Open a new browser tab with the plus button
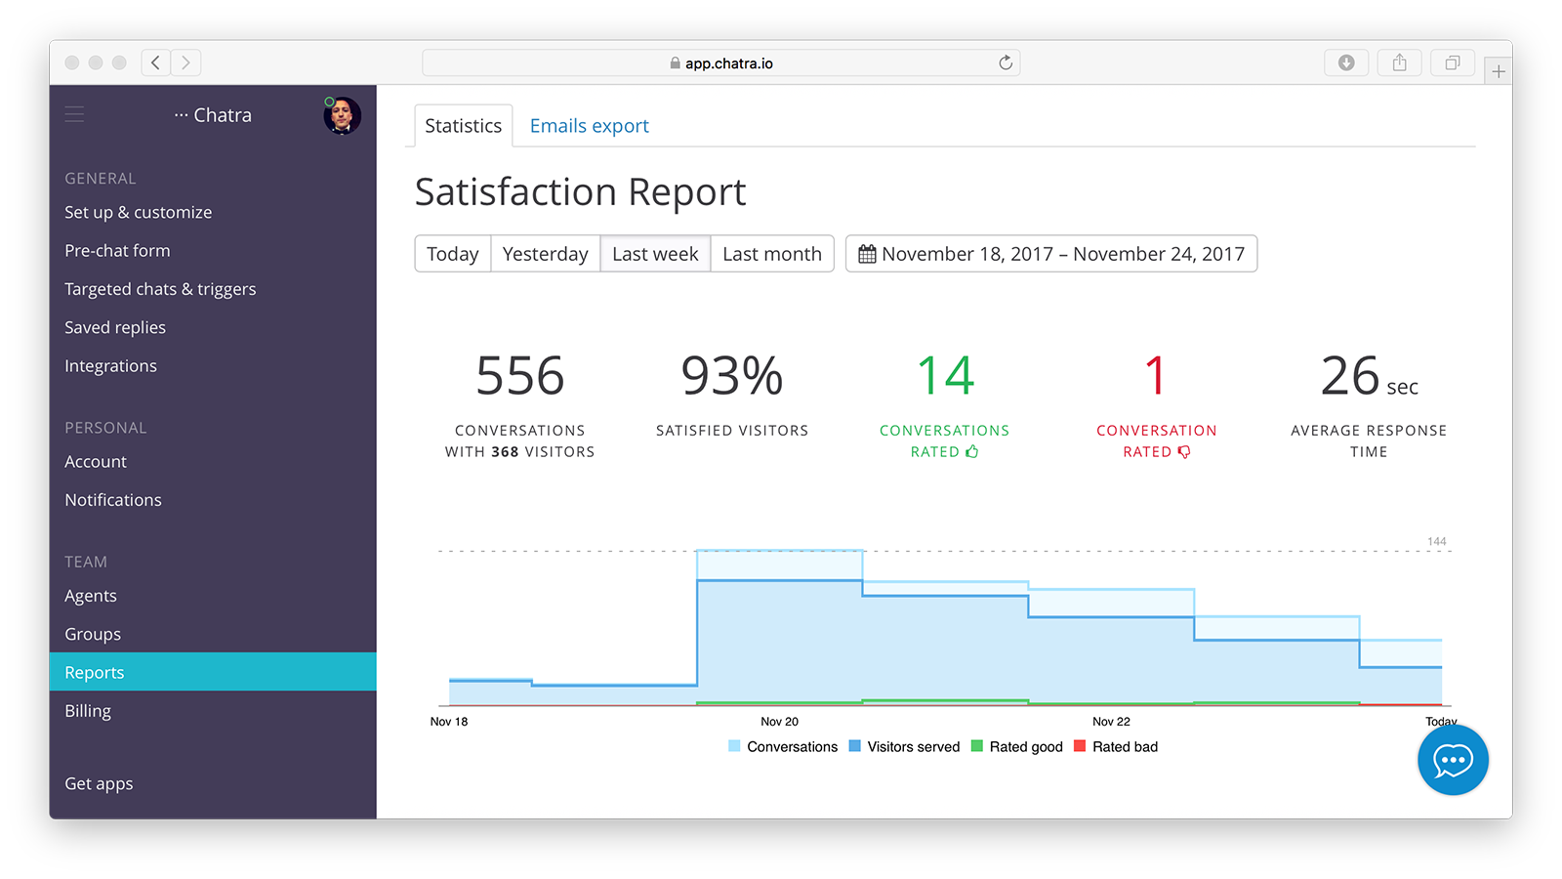The height and width of the screenshot is (879, 1562). pyautogui.click(x=1498, y=69)
